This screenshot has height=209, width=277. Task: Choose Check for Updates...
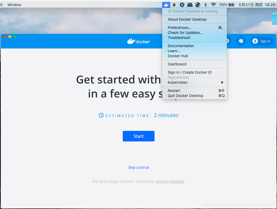click(x=195, y=33)
